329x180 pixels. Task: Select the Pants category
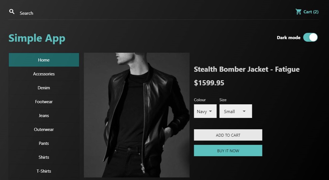pos(44,143)
